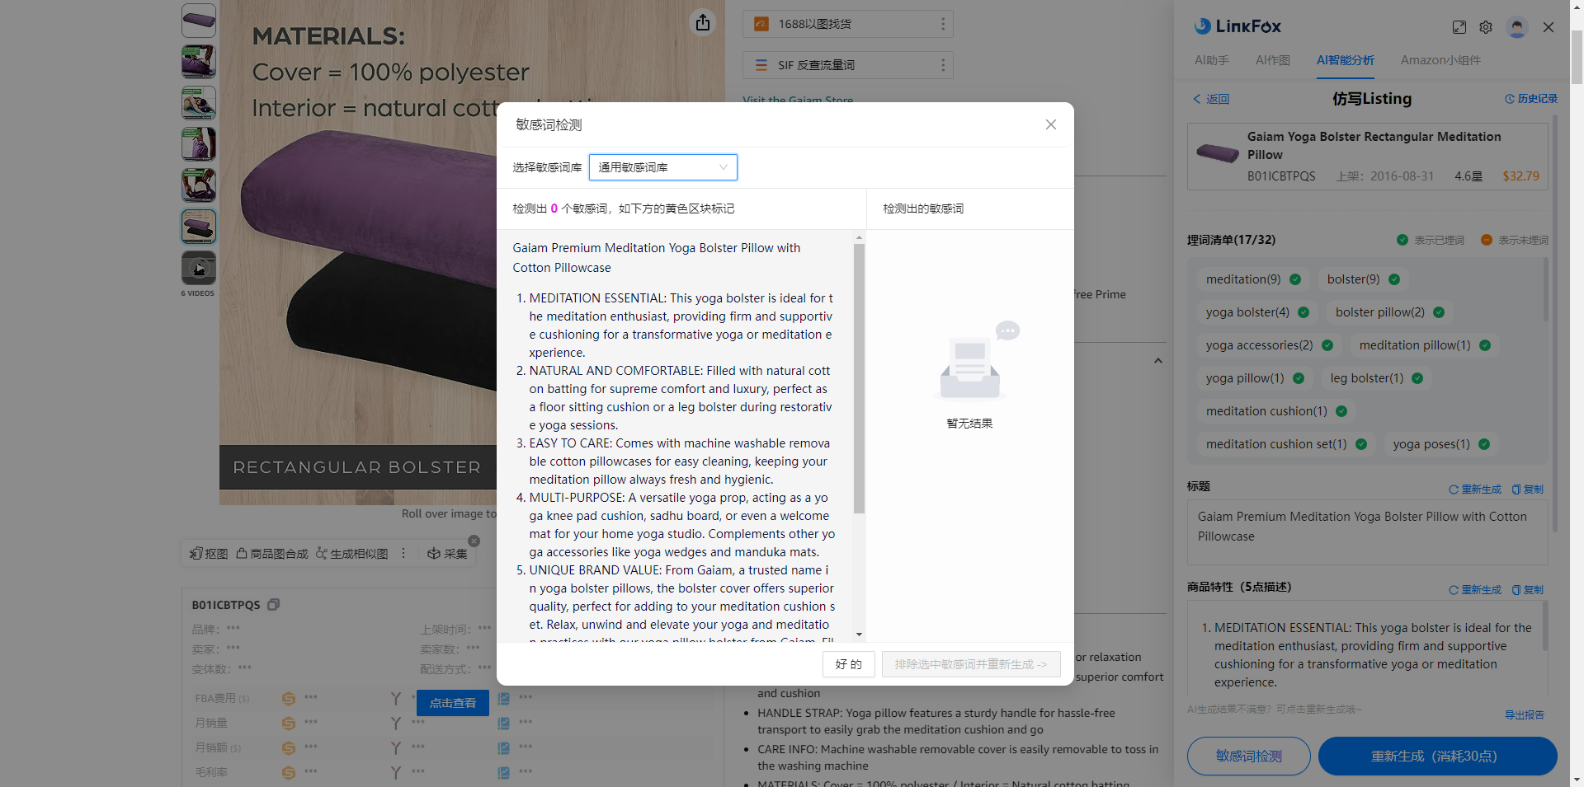Click the 敏感词检测 button in LinkFox
This screenshot has width=1584, height=787.
[x=1249, y=756]
